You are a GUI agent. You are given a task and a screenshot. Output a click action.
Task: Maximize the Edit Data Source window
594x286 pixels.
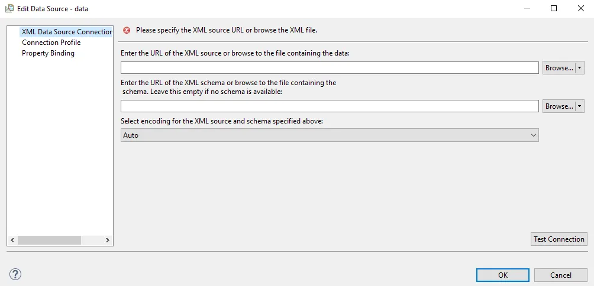[x=554, y=9]
